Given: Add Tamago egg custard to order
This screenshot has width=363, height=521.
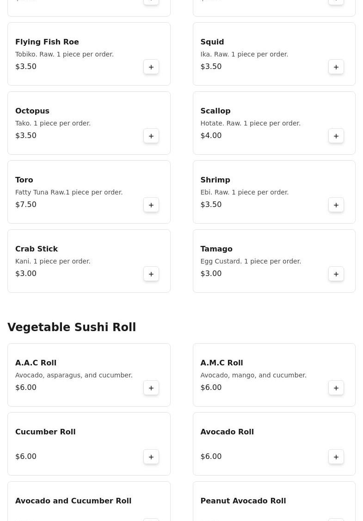Looking at the screenshot, I should pos(336,274).
